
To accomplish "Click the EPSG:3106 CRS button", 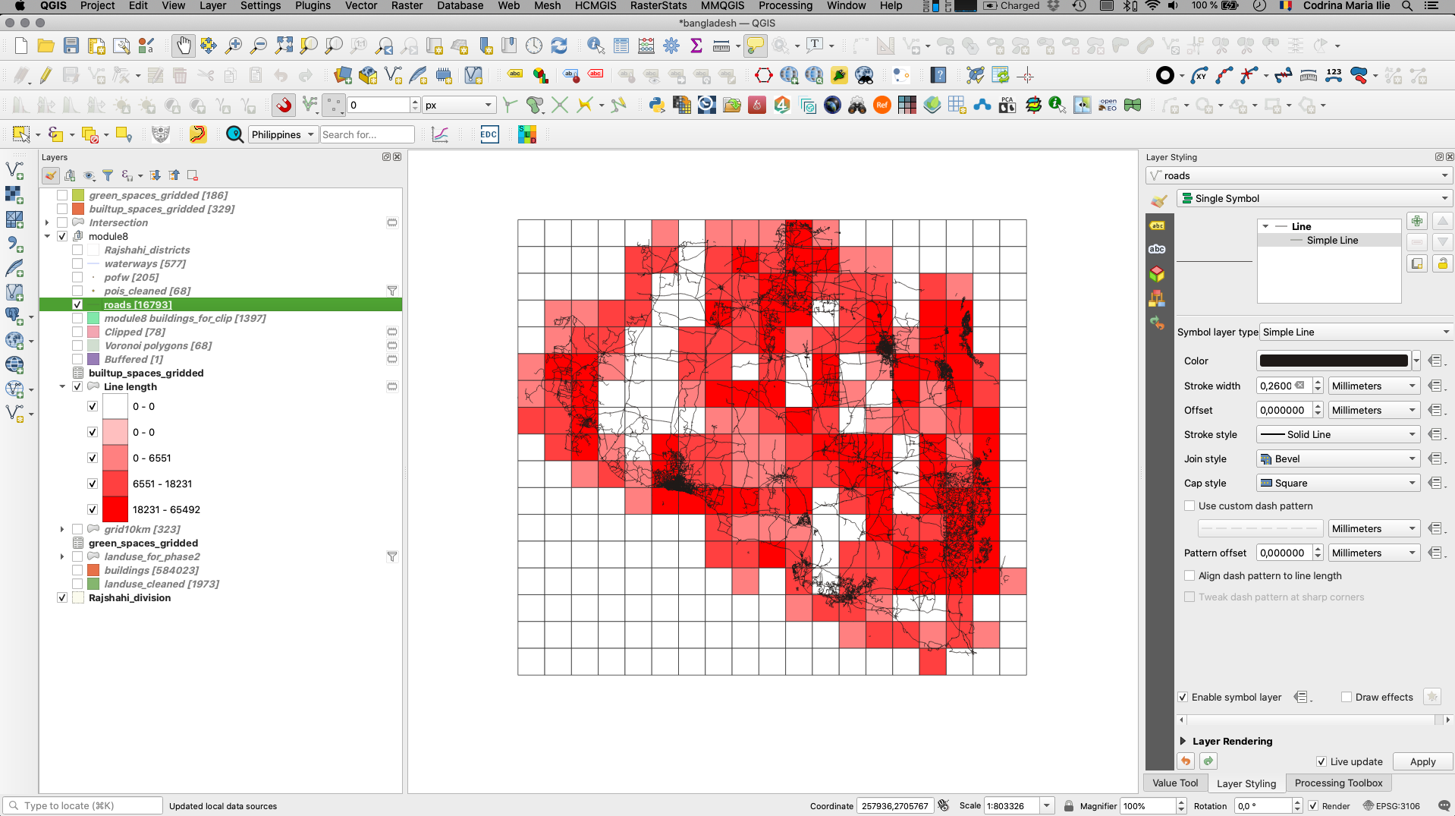I will pos(1391,806).
